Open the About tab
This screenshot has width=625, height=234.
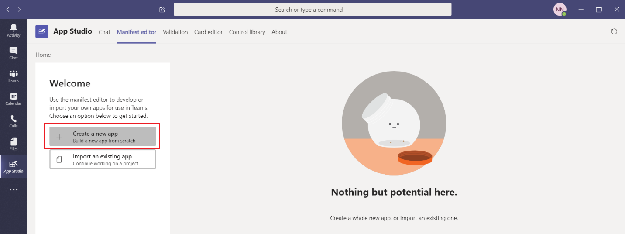pyautogui.click(x=279, y=32)
